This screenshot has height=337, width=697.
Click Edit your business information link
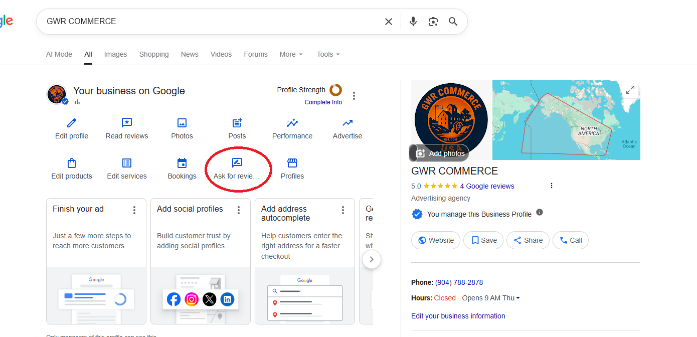(458, 316)
